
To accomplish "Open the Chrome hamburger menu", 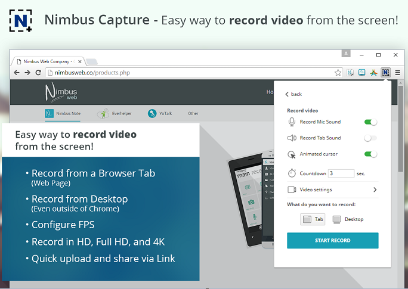I will 397,73.
